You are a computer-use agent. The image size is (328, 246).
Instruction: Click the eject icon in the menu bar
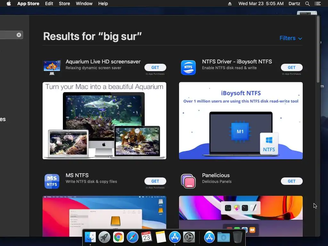230,4
